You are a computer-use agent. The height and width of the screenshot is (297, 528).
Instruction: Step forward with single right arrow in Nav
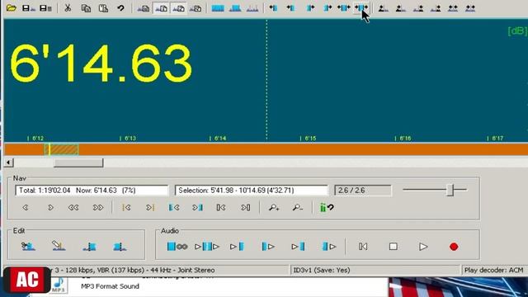(x=50, y=208)
